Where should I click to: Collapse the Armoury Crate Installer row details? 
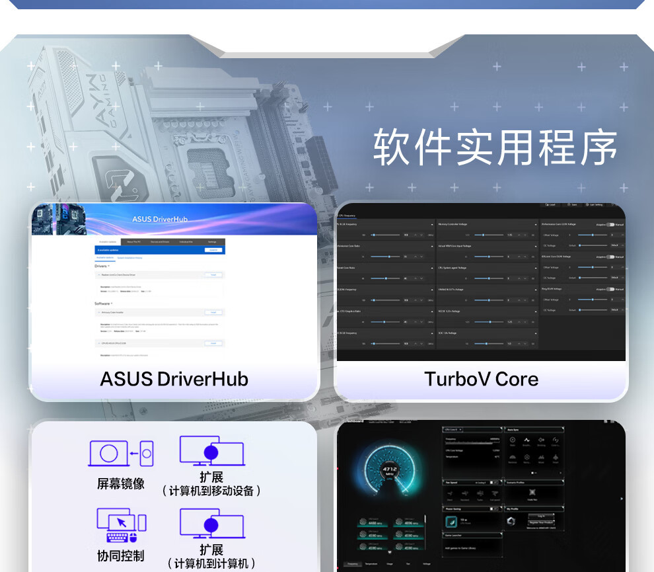point(99,312)
